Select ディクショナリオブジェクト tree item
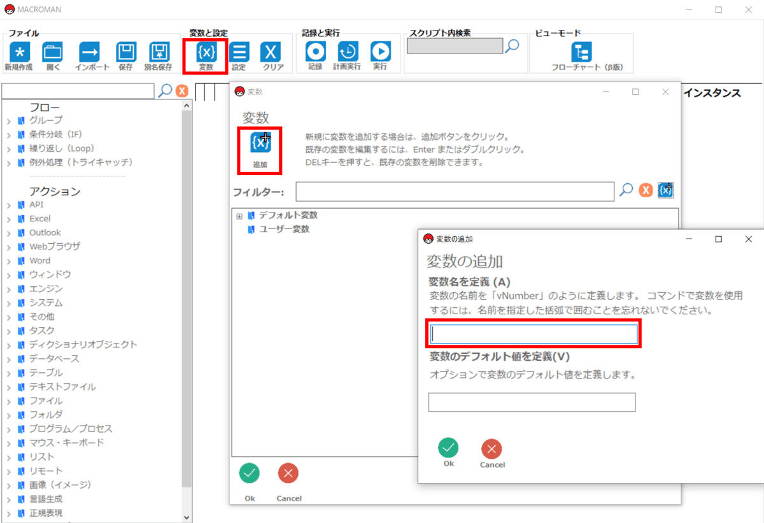The image size is (764, 523). [83, 344]
